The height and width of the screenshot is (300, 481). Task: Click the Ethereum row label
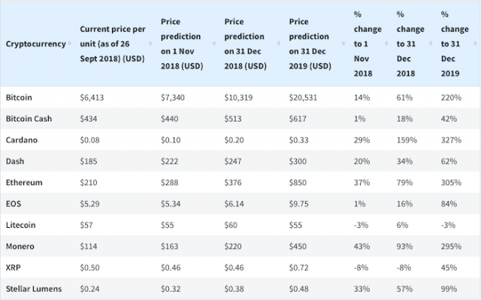tap(24, 183)
